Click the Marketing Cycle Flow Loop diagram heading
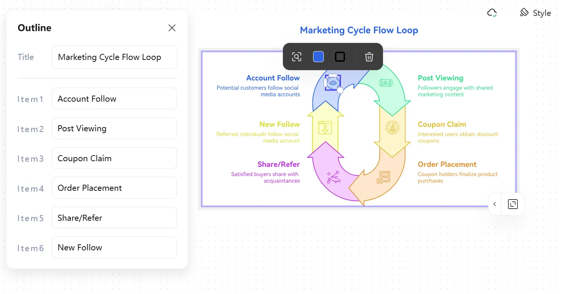The width and height of the screenshot is (563, 294). [x=359, y=30]
